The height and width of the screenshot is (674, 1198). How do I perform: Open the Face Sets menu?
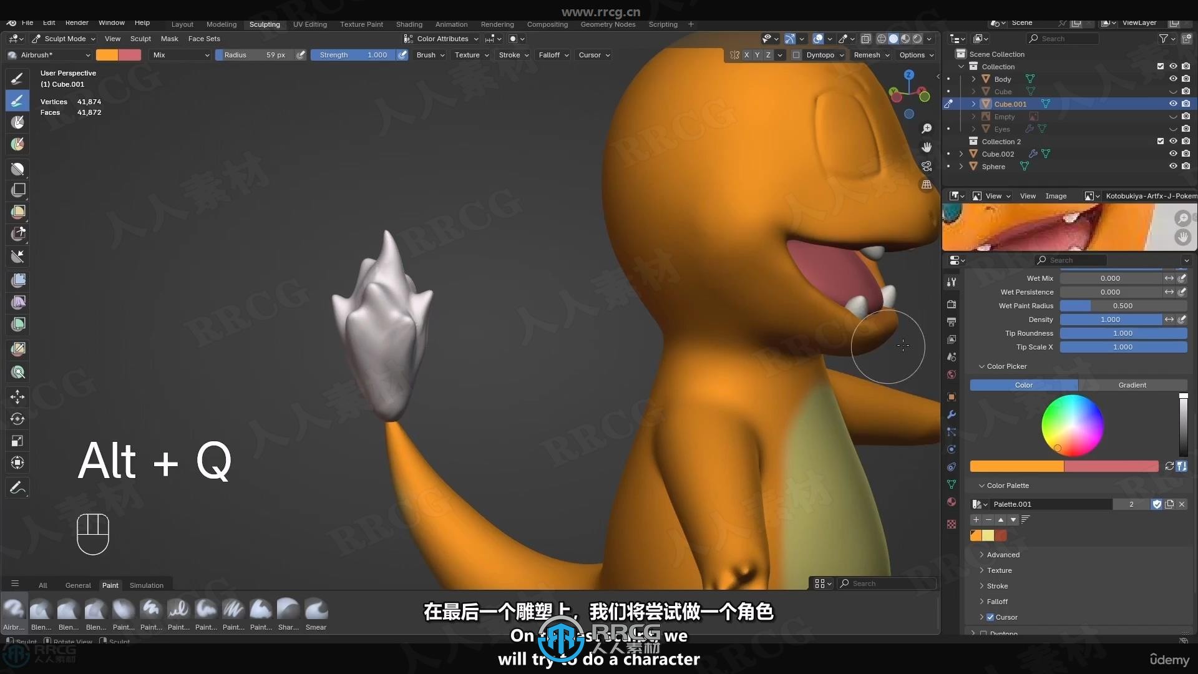[204, 39]
